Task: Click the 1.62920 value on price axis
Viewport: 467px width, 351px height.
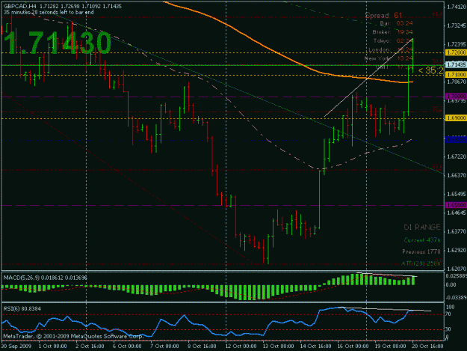Action: 457,250
